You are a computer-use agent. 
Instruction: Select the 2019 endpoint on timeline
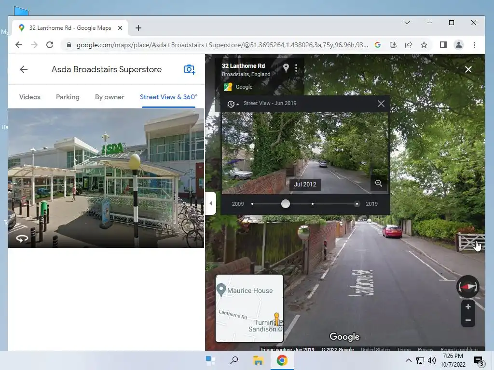357,204
